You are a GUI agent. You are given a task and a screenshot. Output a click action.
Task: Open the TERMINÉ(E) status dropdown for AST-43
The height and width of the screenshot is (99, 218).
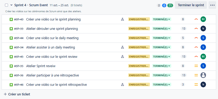point(162,19)
